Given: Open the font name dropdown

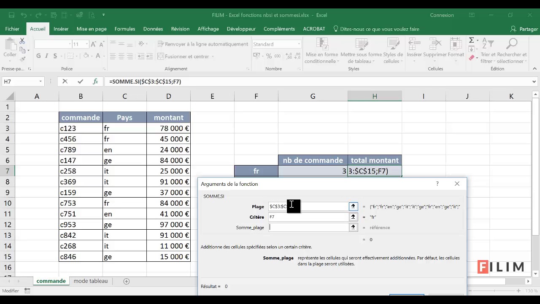Looking at the screenshot, I should (70, 44).
